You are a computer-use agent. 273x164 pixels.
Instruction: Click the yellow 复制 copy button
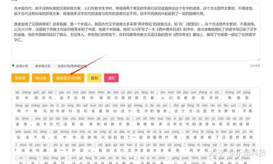click(94, 78)
